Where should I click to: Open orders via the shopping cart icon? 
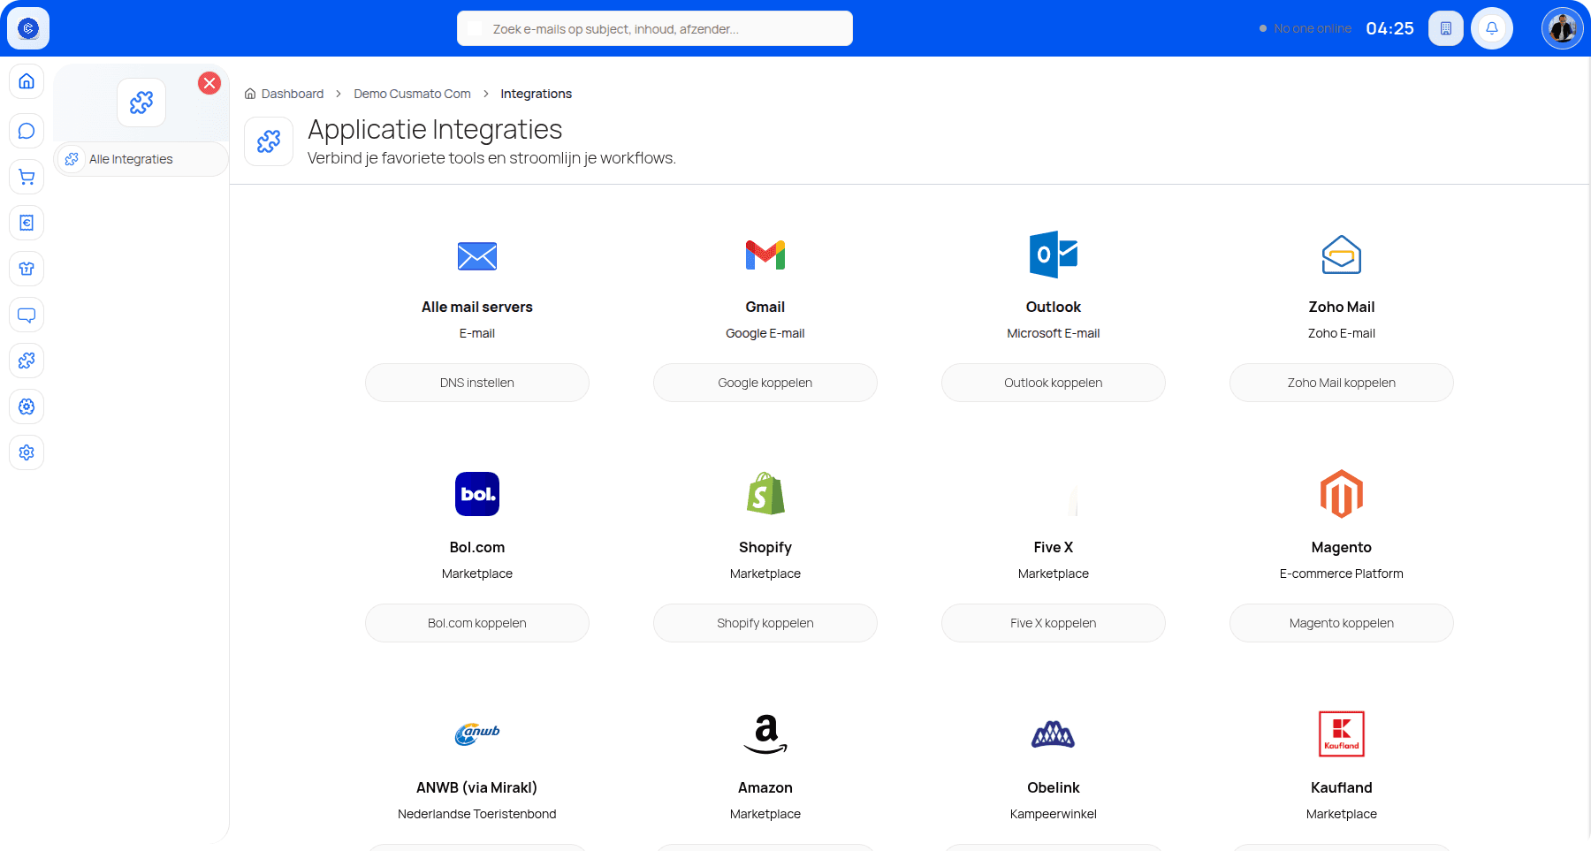(x=27, y=177)
